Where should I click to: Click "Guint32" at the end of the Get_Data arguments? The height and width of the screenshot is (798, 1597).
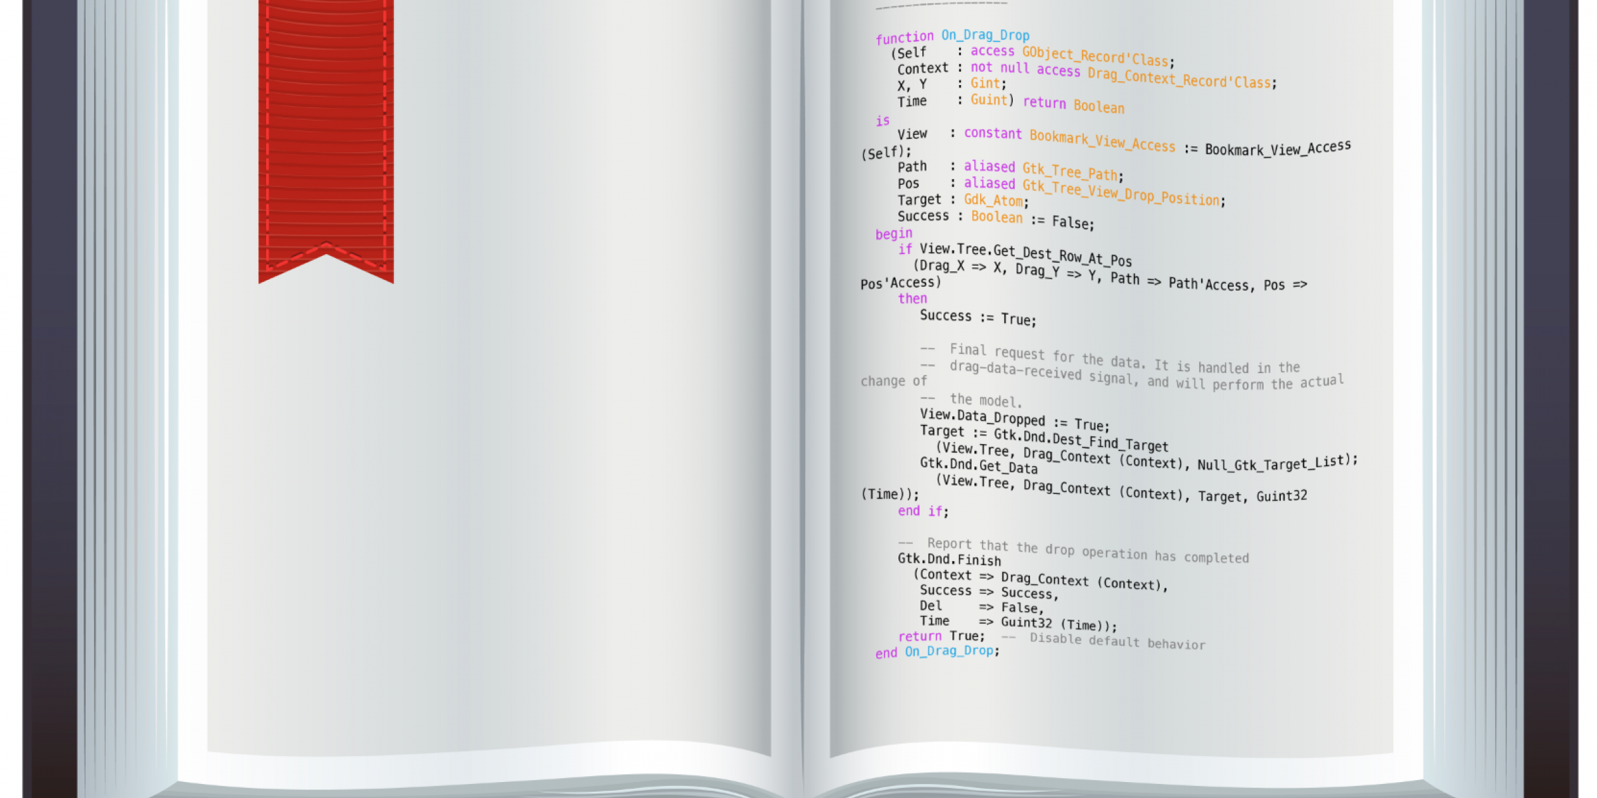pos(1282,495)
